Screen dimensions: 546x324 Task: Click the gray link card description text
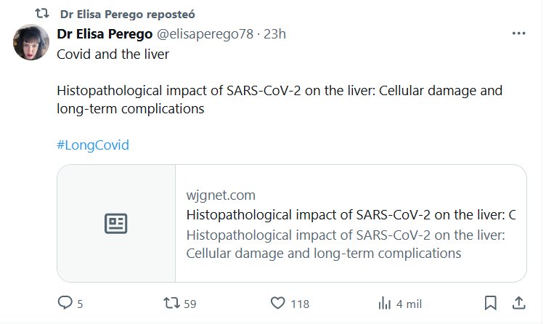(x=346, y=245)
